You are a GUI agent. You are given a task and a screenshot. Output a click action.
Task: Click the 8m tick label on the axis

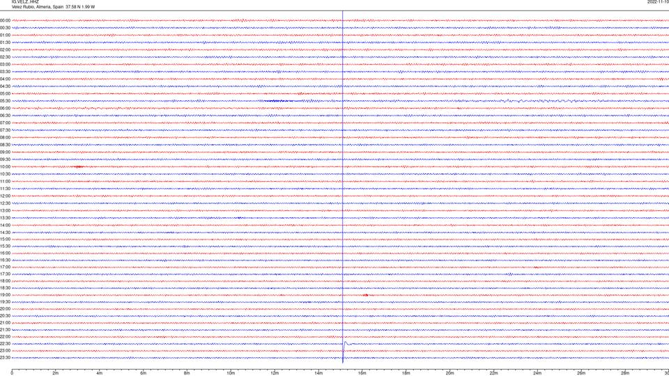[x=187, y=373]
